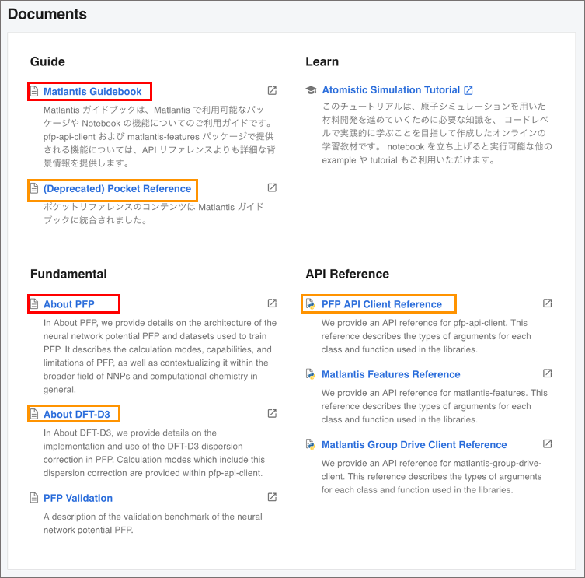The image size is (585, 578).
Task: Open external link icon beside Matlantis Guidebook
Action: [272, 91]
